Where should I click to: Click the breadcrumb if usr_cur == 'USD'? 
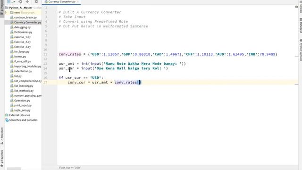click(x=70, y=168)
